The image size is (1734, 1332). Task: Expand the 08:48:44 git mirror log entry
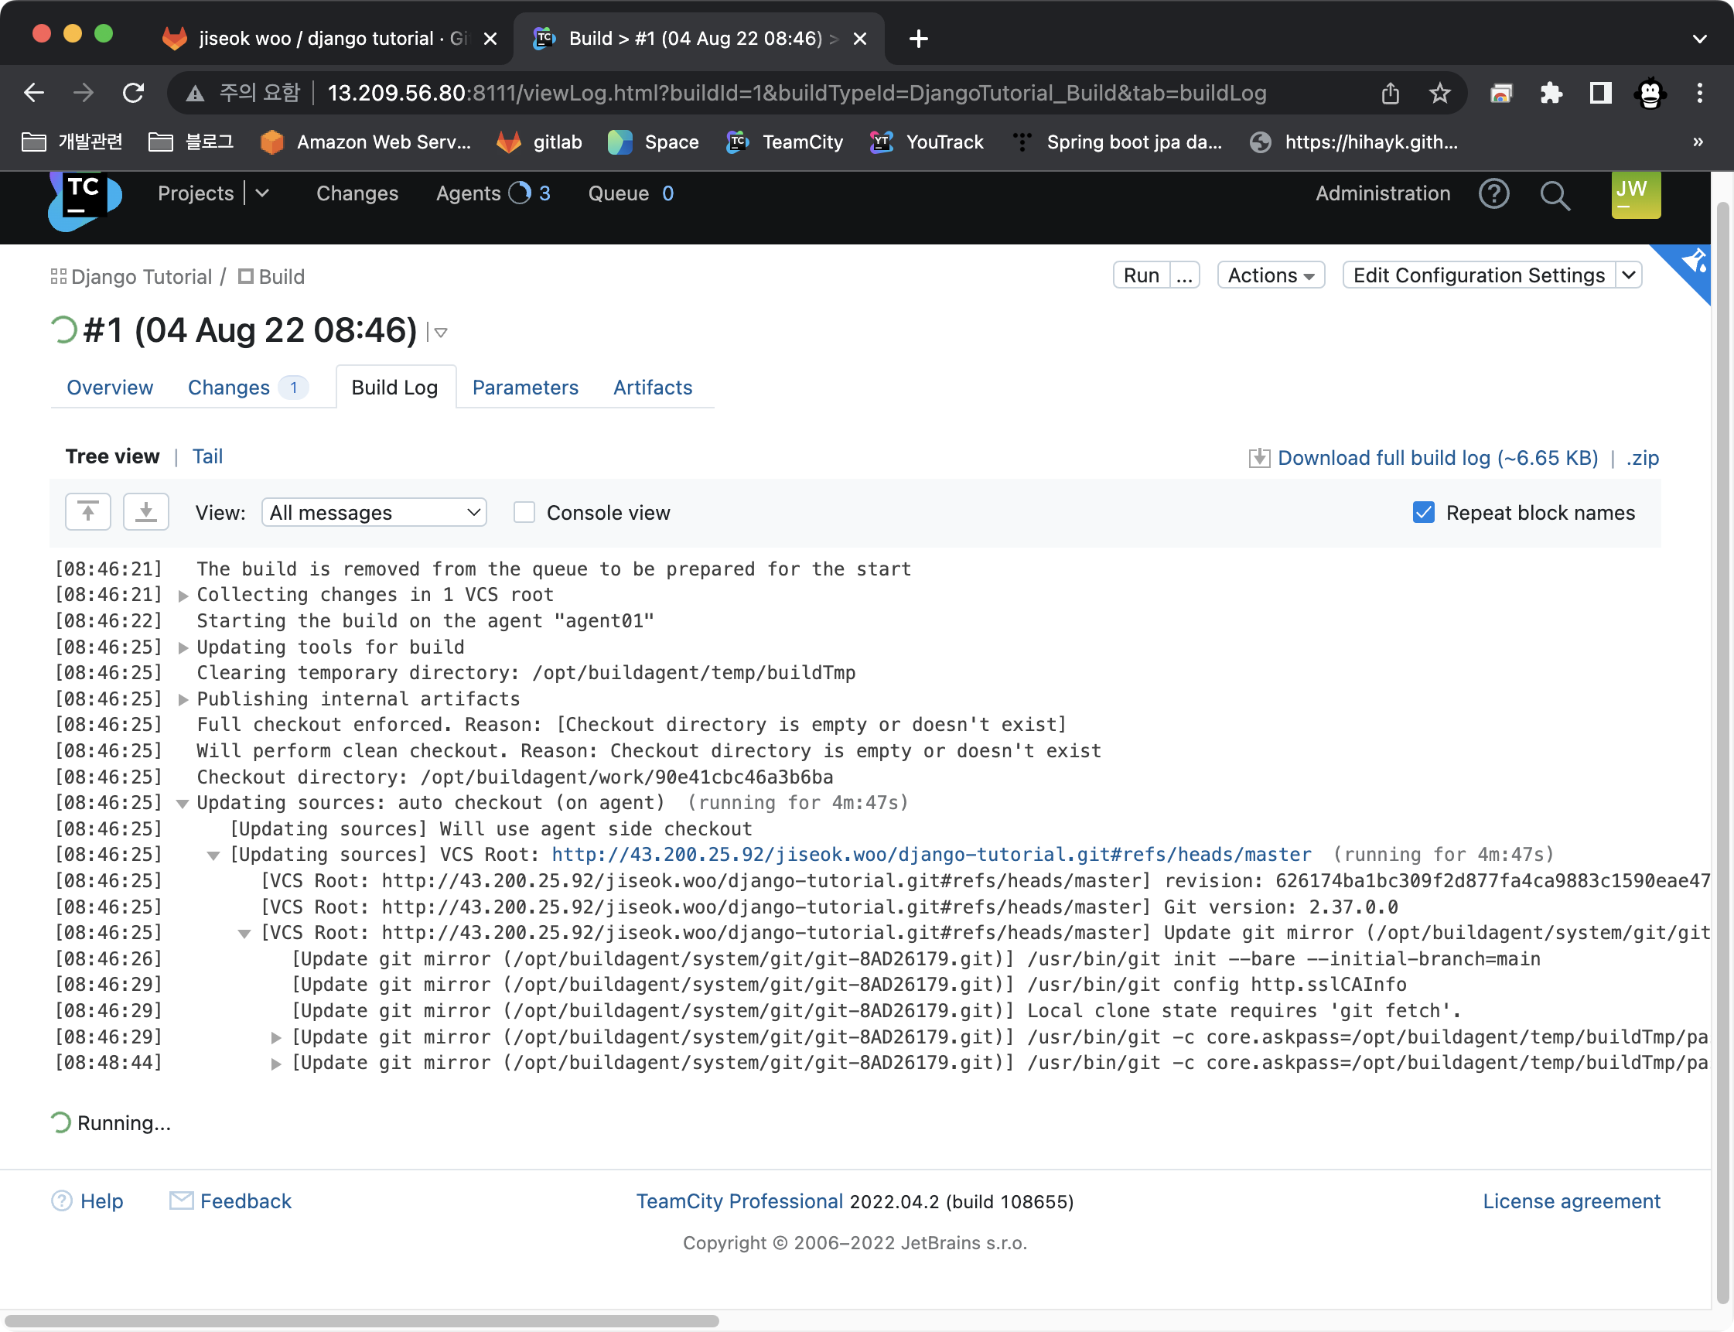(x=275, y=1064)
